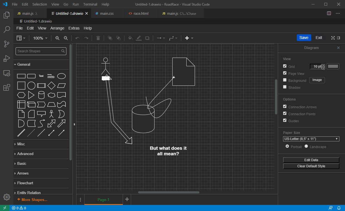Click the fullscreen toggle icon beside Exit
The height and width of the screenshot is (211, 345).
[x=333, y=38]
